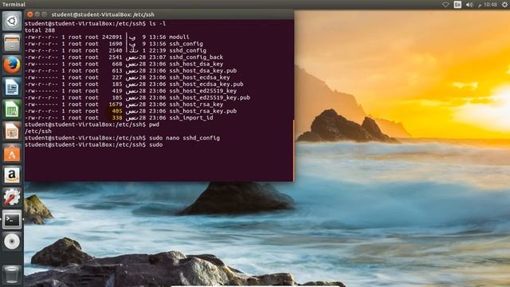The width and height of the screenshot is (510, 287).
Task: Open the Ubuntu Dash search launcher
Action: [x=12, y=22]
